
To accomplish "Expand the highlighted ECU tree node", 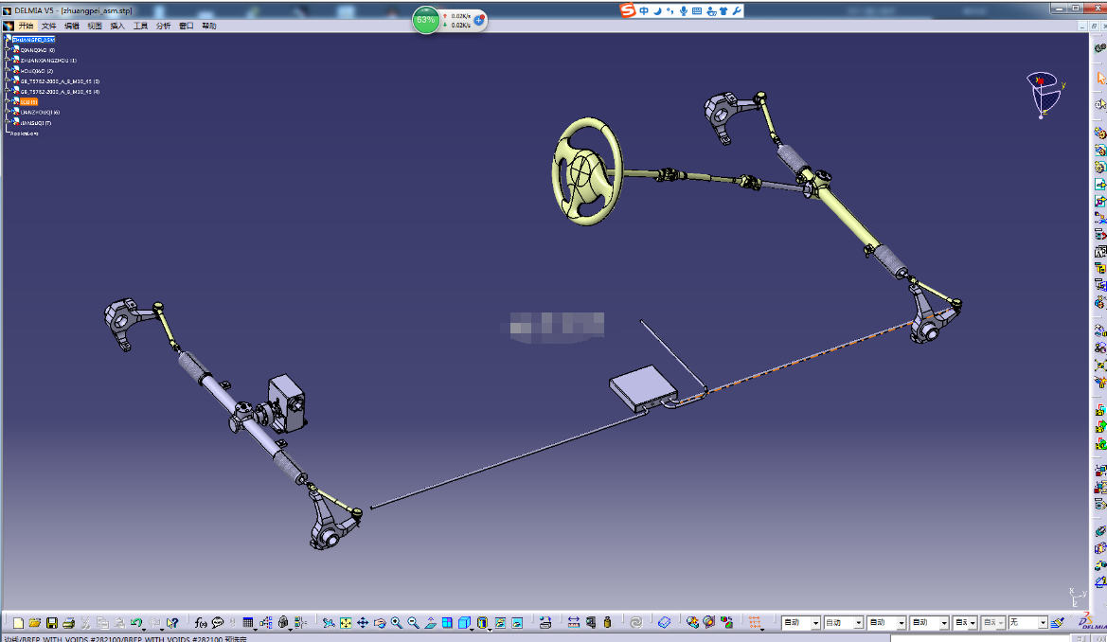I will pos(8,101).
